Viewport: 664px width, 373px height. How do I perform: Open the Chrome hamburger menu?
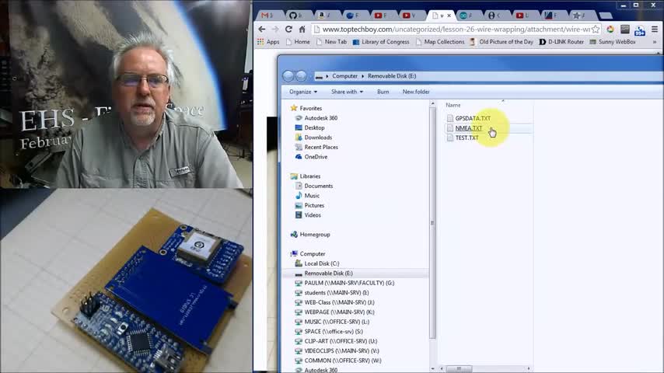pyautogui.click(x=655, y=30)
